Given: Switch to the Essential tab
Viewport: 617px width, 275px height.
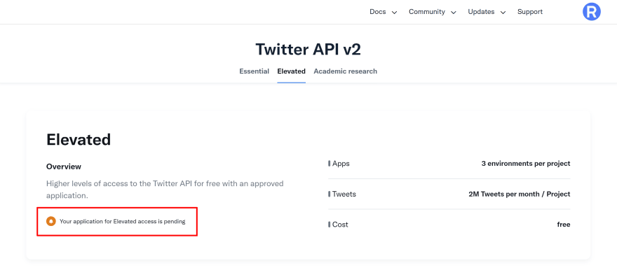Looking at the screenshot, I should click(255, 71).
